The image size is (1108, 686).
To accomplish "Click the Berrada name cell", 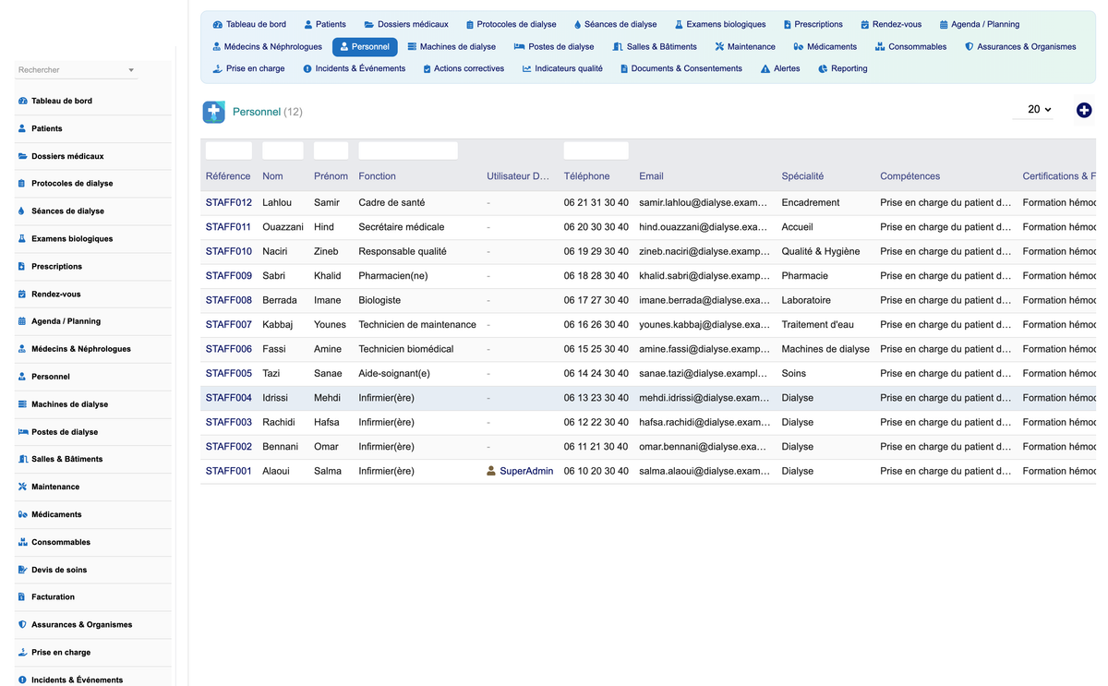I will tap(280, 300).
